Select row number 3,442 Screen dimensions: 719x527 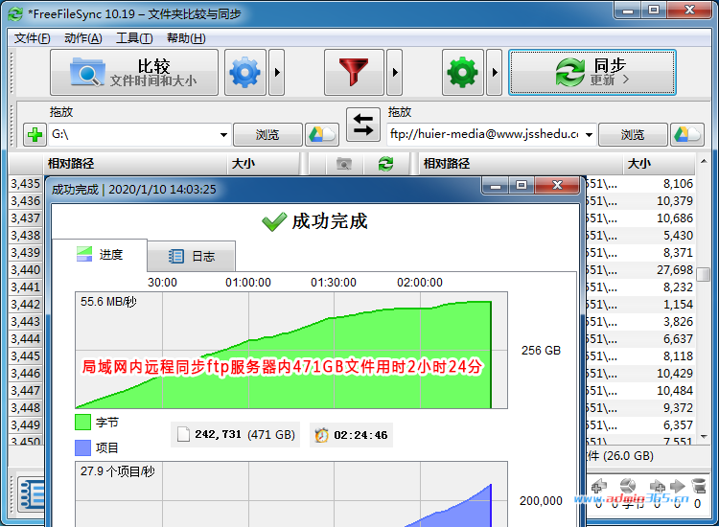26,305
